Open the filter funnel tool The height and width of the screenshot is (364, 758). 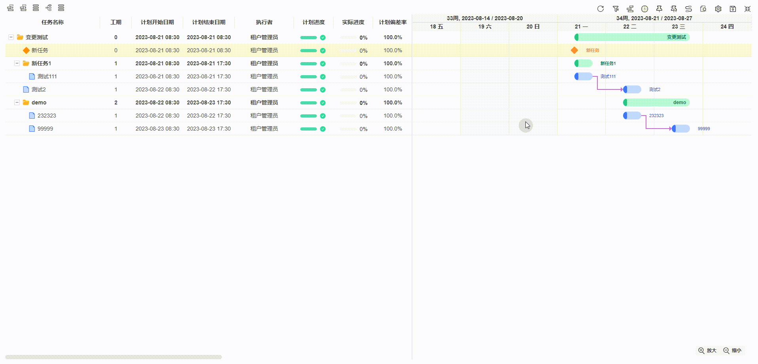pyautogui.click(x=616, y=9)
